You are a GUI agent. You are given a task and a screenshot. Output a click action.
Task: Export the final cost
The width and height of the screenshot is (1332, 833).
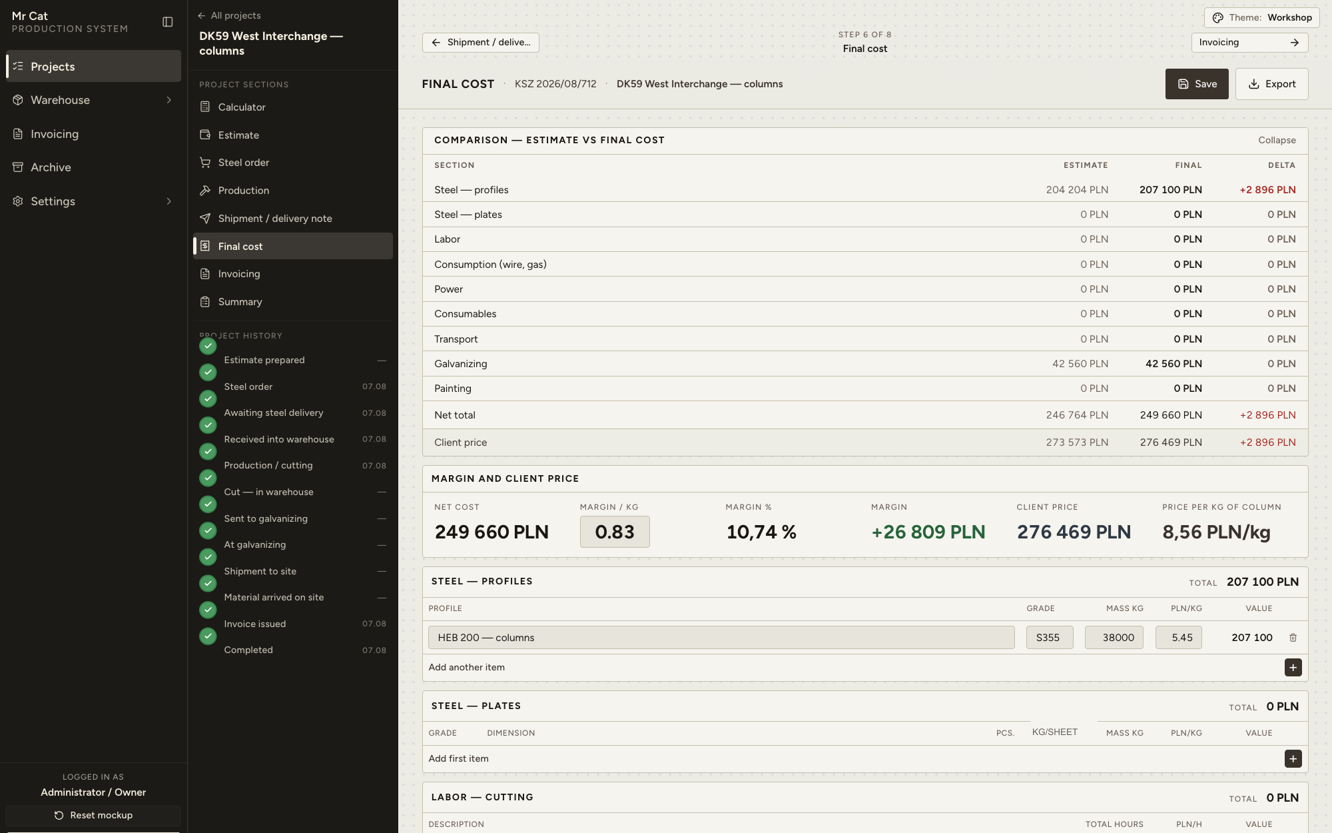pos(1271,84)
